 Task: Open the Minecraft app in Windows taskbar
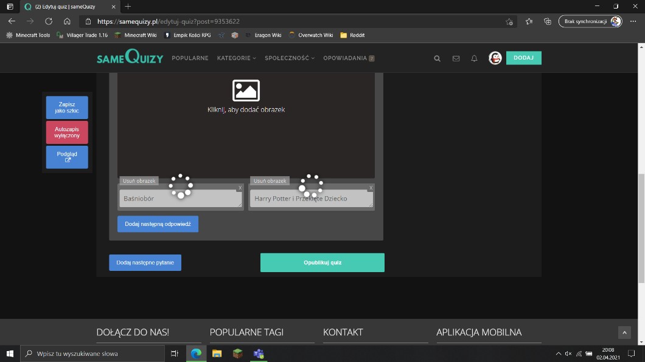(237, 353)
